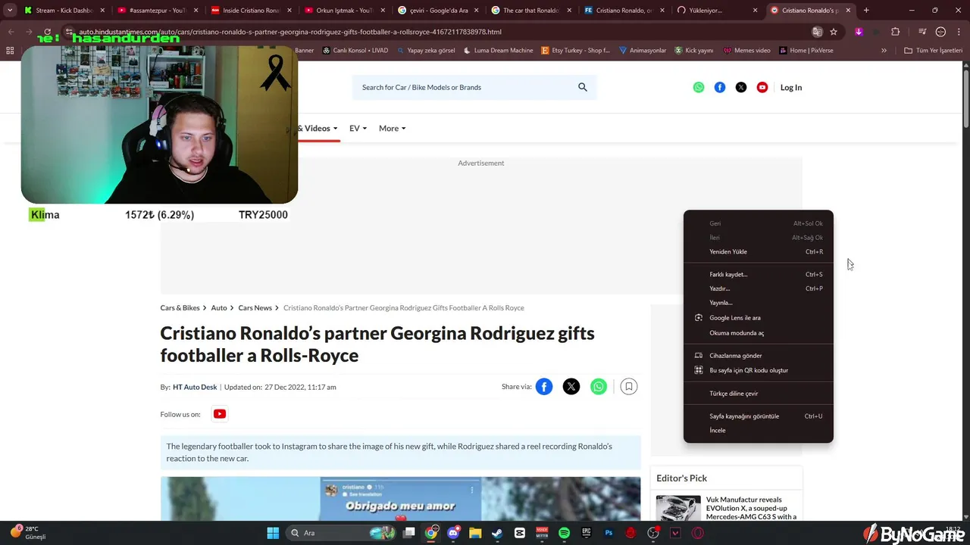This screenshot has width=970, height=545.
Task: Open the Editor's Pick car thumbnail
Action: [678, 509]
